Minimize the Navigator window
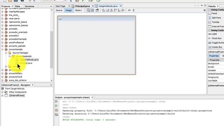The width and height of the screenshot is (224, 126). [51, 85]
